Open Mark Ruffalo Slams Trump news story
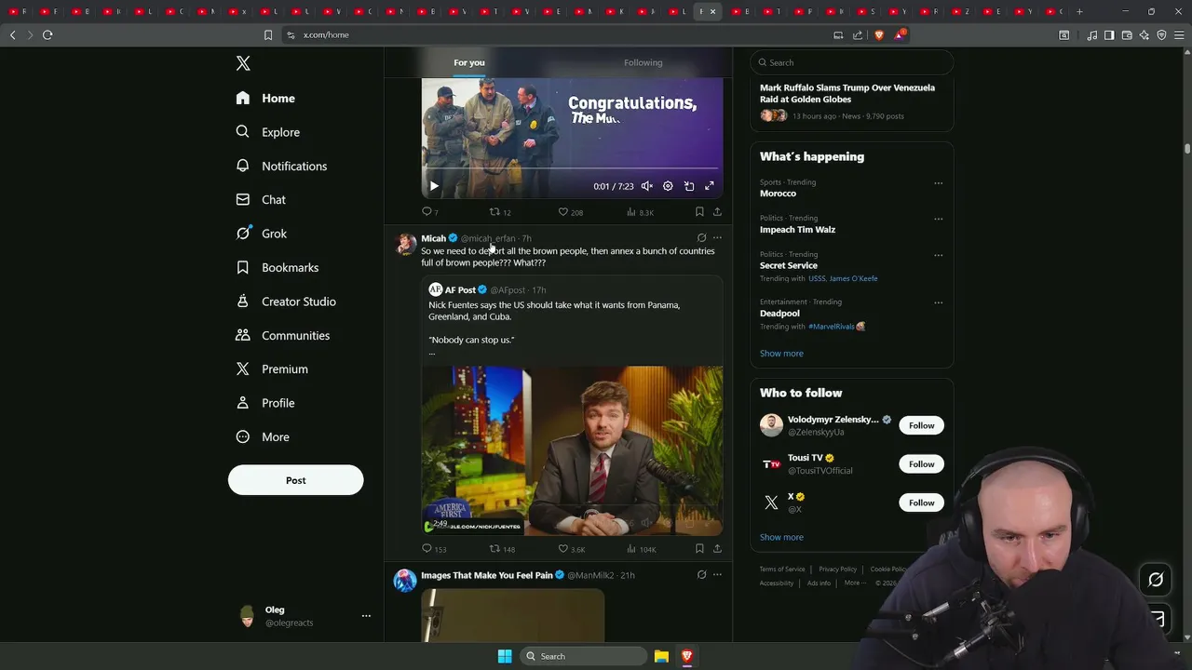The height and width of the screenshot is (670, 1192). (x=851, y=102)
